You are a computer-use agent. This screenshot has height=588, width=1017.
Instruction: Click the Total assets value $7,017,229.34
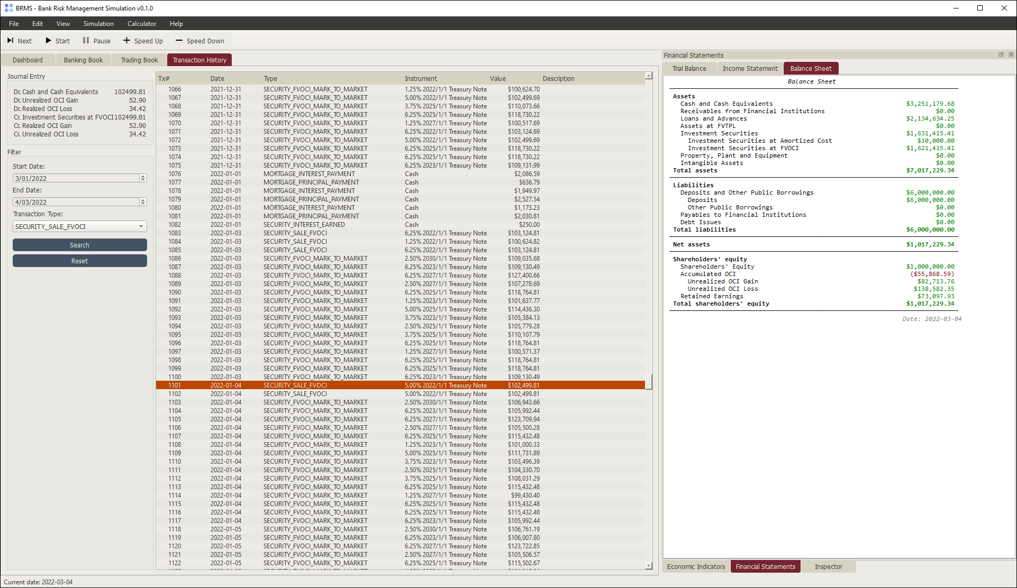(930, 170)
